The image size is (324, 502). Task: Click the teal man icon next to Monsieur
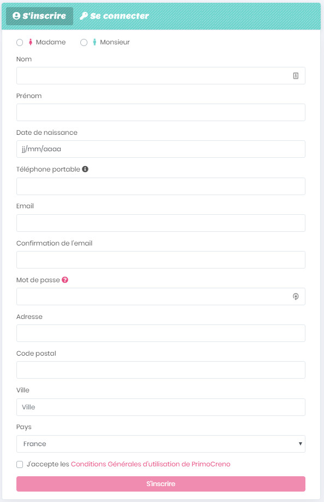95,42
